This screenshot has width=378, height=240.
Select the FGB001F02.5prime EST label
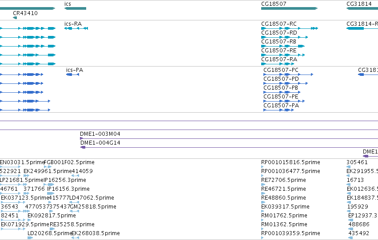(69, 162)
